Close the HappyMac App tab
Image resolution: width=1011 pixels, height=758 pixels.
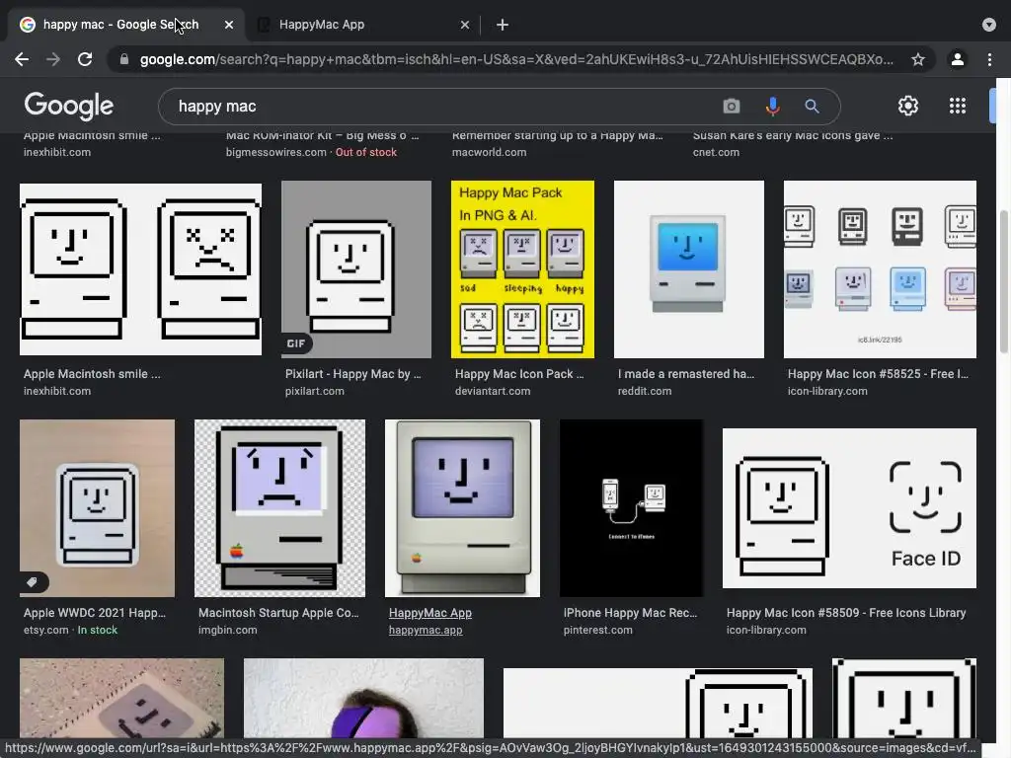tap(465, 25)
